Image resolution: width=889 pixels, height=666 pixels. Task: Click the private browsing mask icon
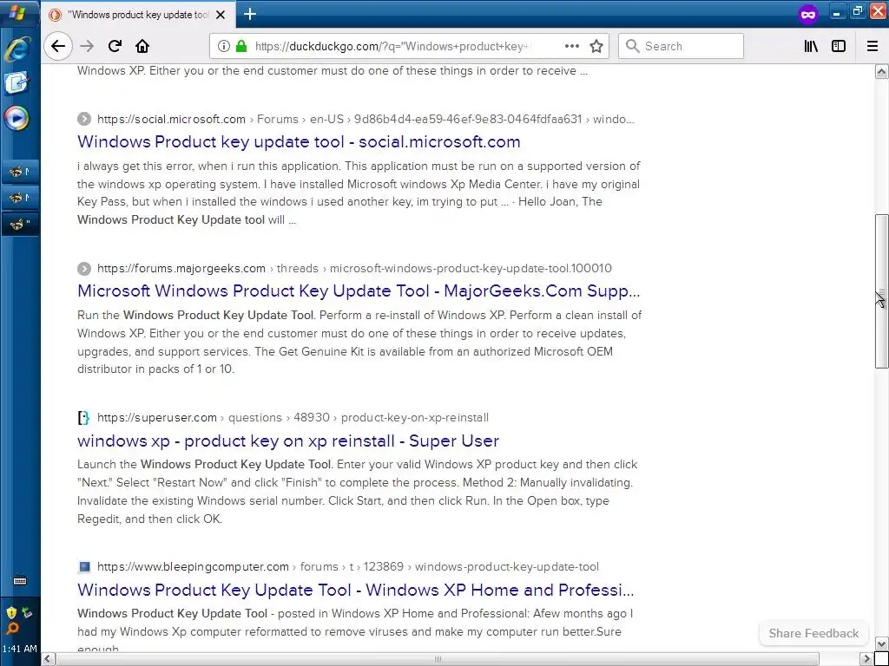(808, 14)
